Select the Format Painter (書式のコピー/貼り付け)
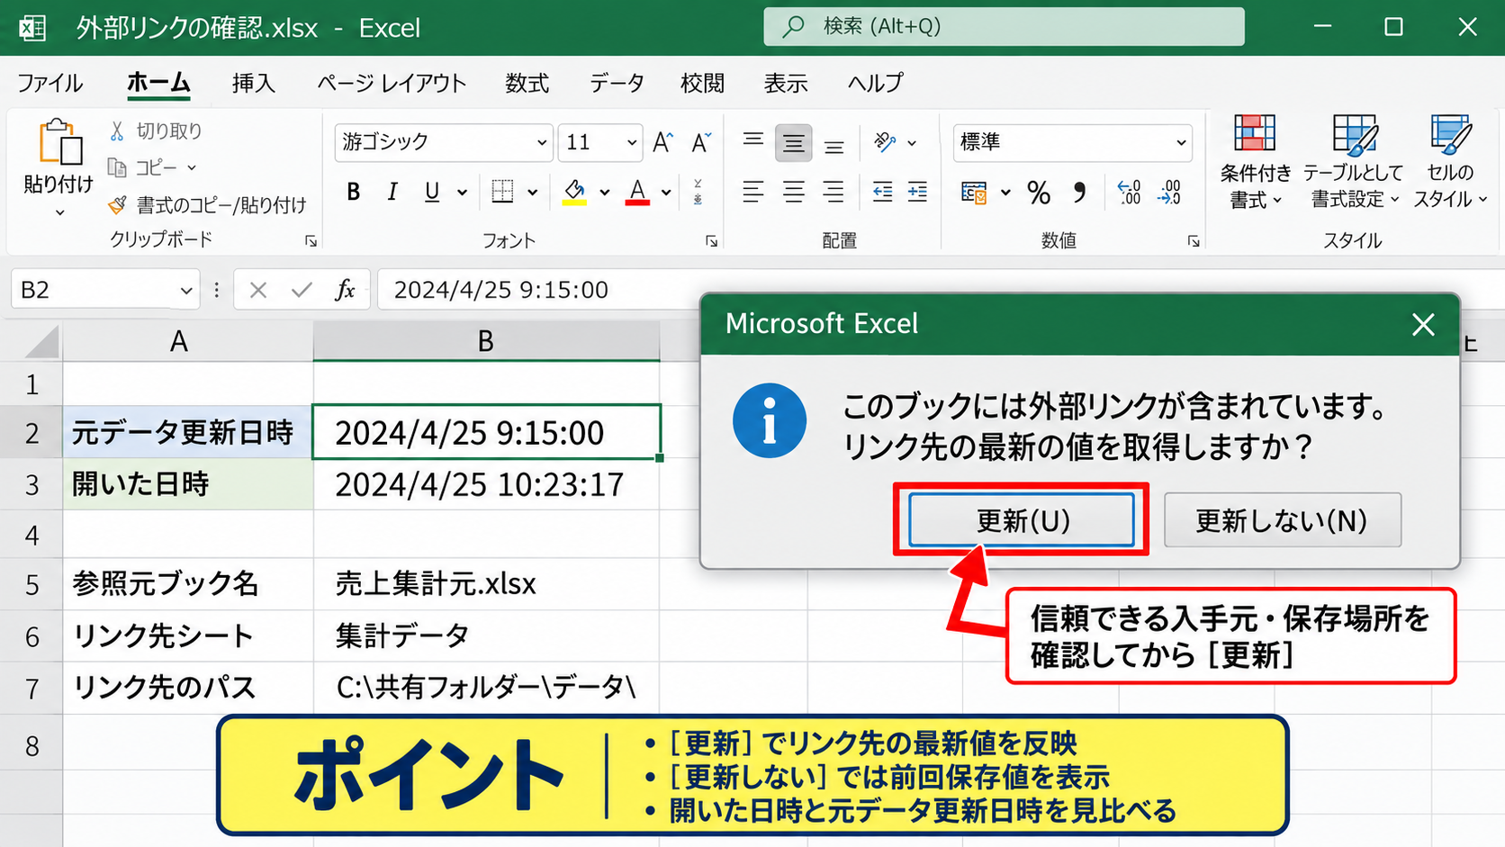Viewport: 1505px width, 847px height. click(x=207, y=205)
